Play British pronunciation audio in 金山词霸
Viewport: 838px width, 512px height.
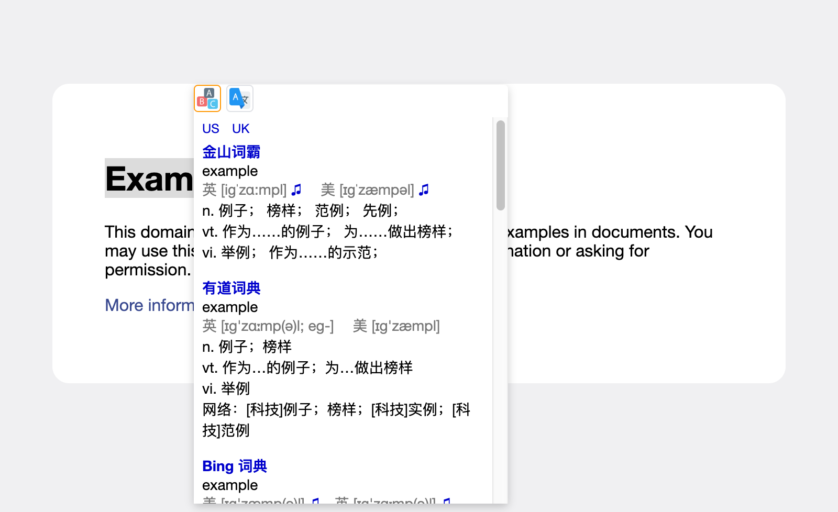pos(296,190)
